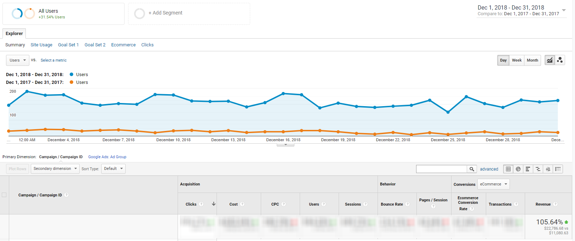Screen dimensions: 575x241
Task: Open the Site Usage tab
Action: 41,45
